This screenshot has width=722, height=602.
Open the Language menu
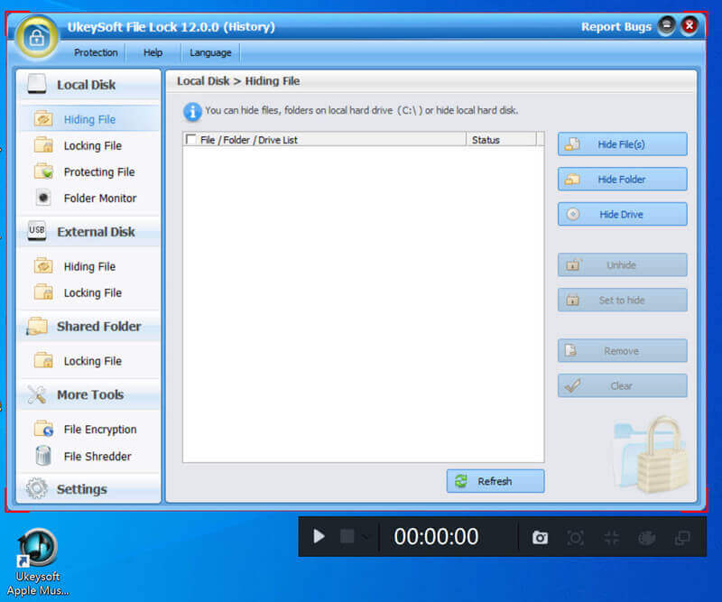click(210, 52)
